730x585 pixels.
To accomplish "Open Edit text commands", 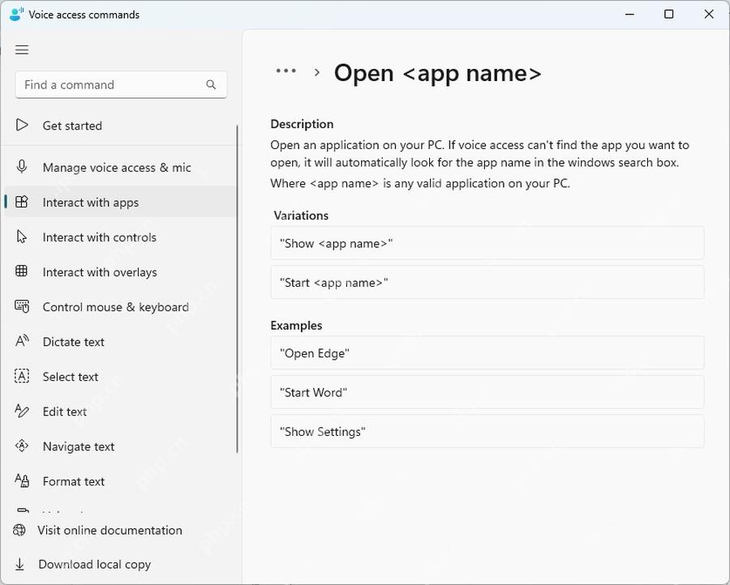I will tap(121, 412).
